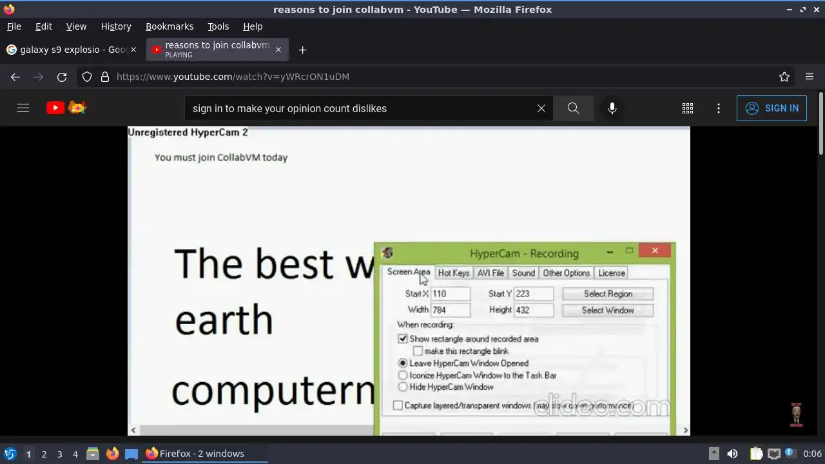
Task: Click the Firefox - 2 windows taskbar entry
Action: coord(205,454)
